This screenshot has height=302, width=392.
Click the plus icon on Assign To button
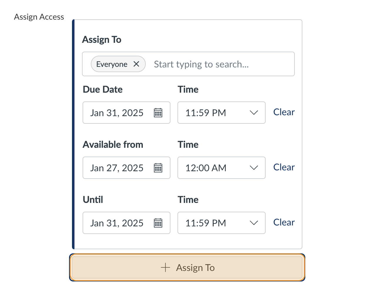[166, 267]
